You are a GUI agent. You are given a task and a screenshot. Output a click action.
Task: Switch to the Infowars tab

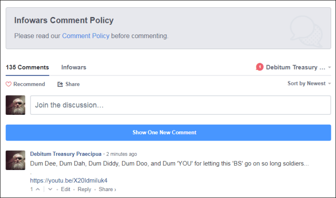click(x=74, y=67)
